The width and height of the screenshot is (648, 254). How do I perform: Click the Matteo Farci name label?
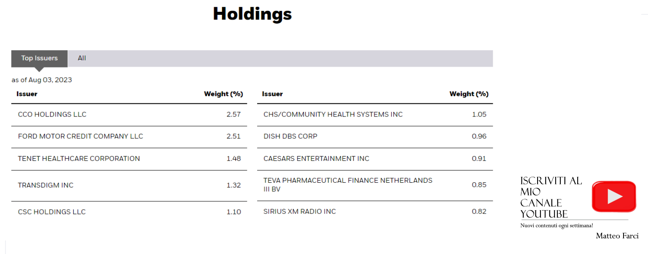pyautogui.click(x=617, y=236)
